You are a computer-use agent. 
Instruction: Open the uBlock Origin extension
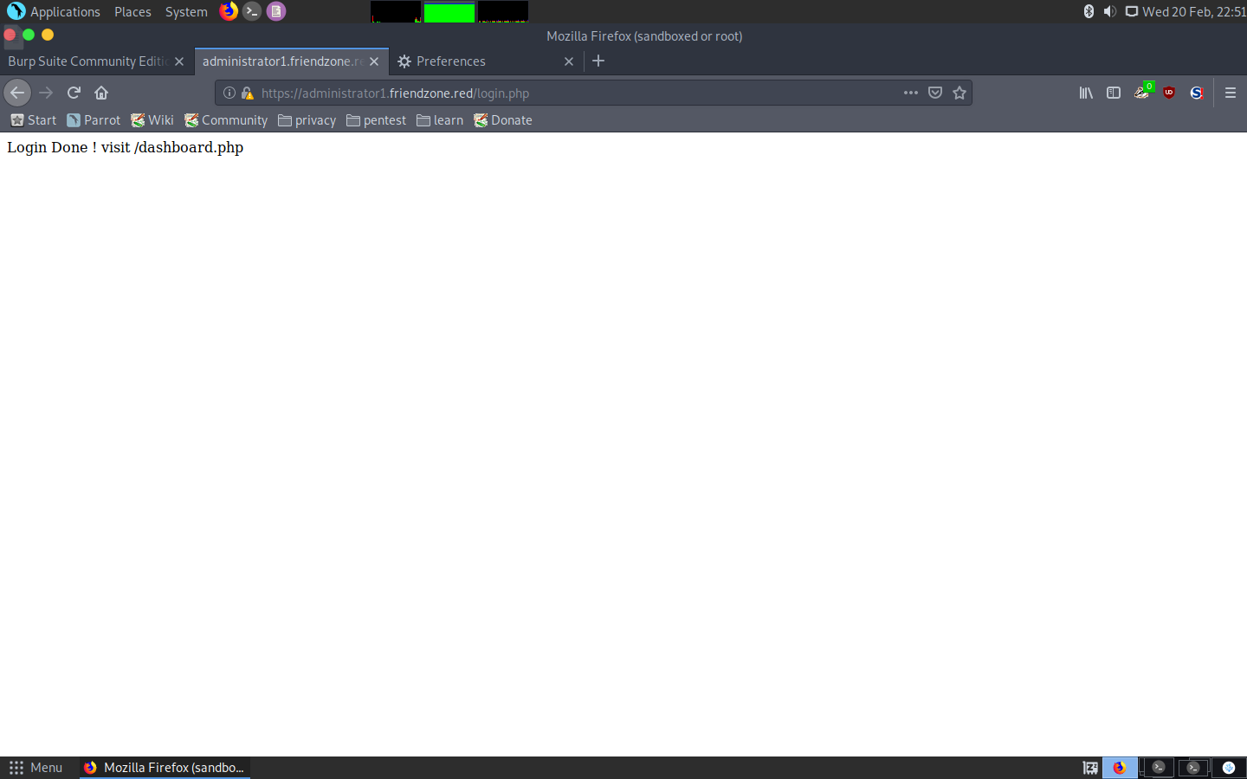[1169, 93]
